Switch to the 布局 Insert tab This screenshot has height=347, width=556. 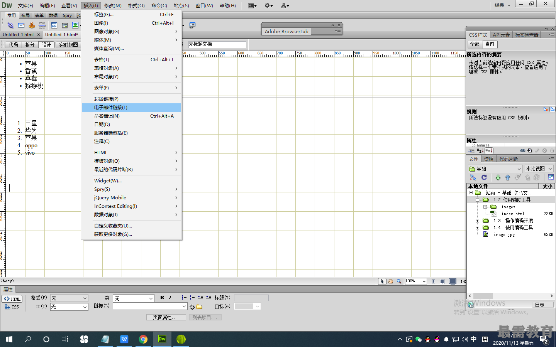(25, 15)
